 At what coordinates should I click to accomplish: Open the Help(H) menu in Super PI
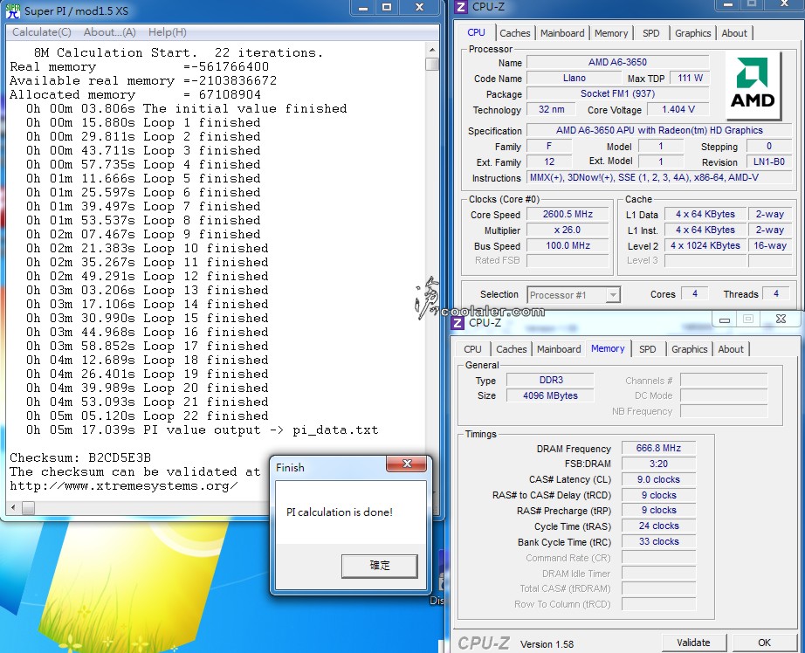click(168, 32)
